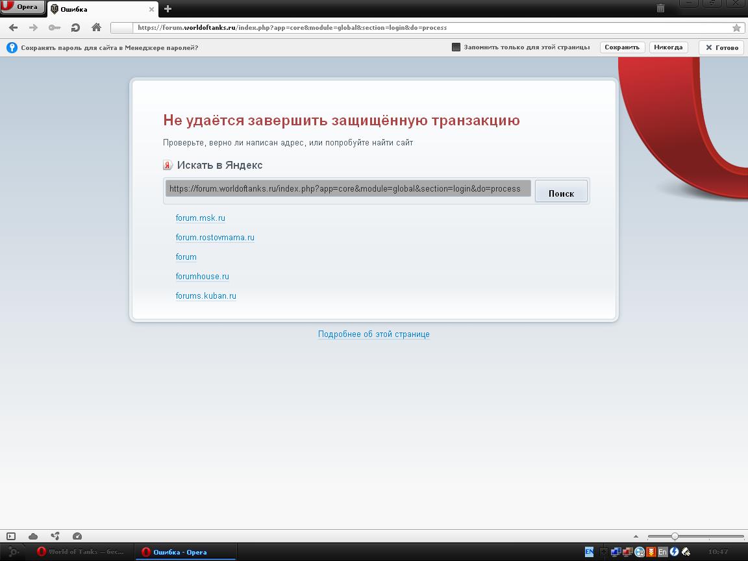Click the gray En tray icon
Image resolution: width=748 pixels, height=561 pixels.
[x=662, y=552]
